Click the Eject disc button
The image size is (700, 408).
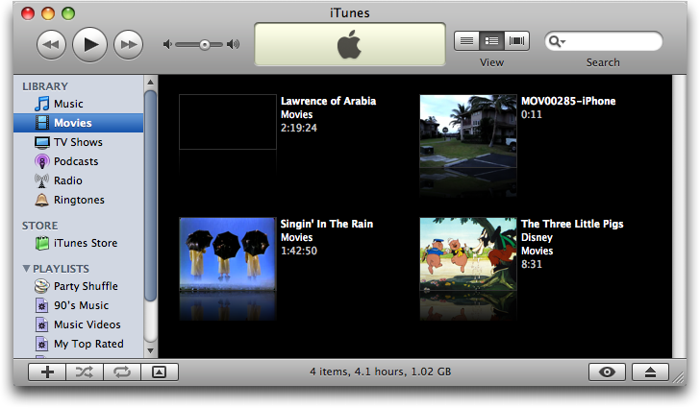point(650,372)
